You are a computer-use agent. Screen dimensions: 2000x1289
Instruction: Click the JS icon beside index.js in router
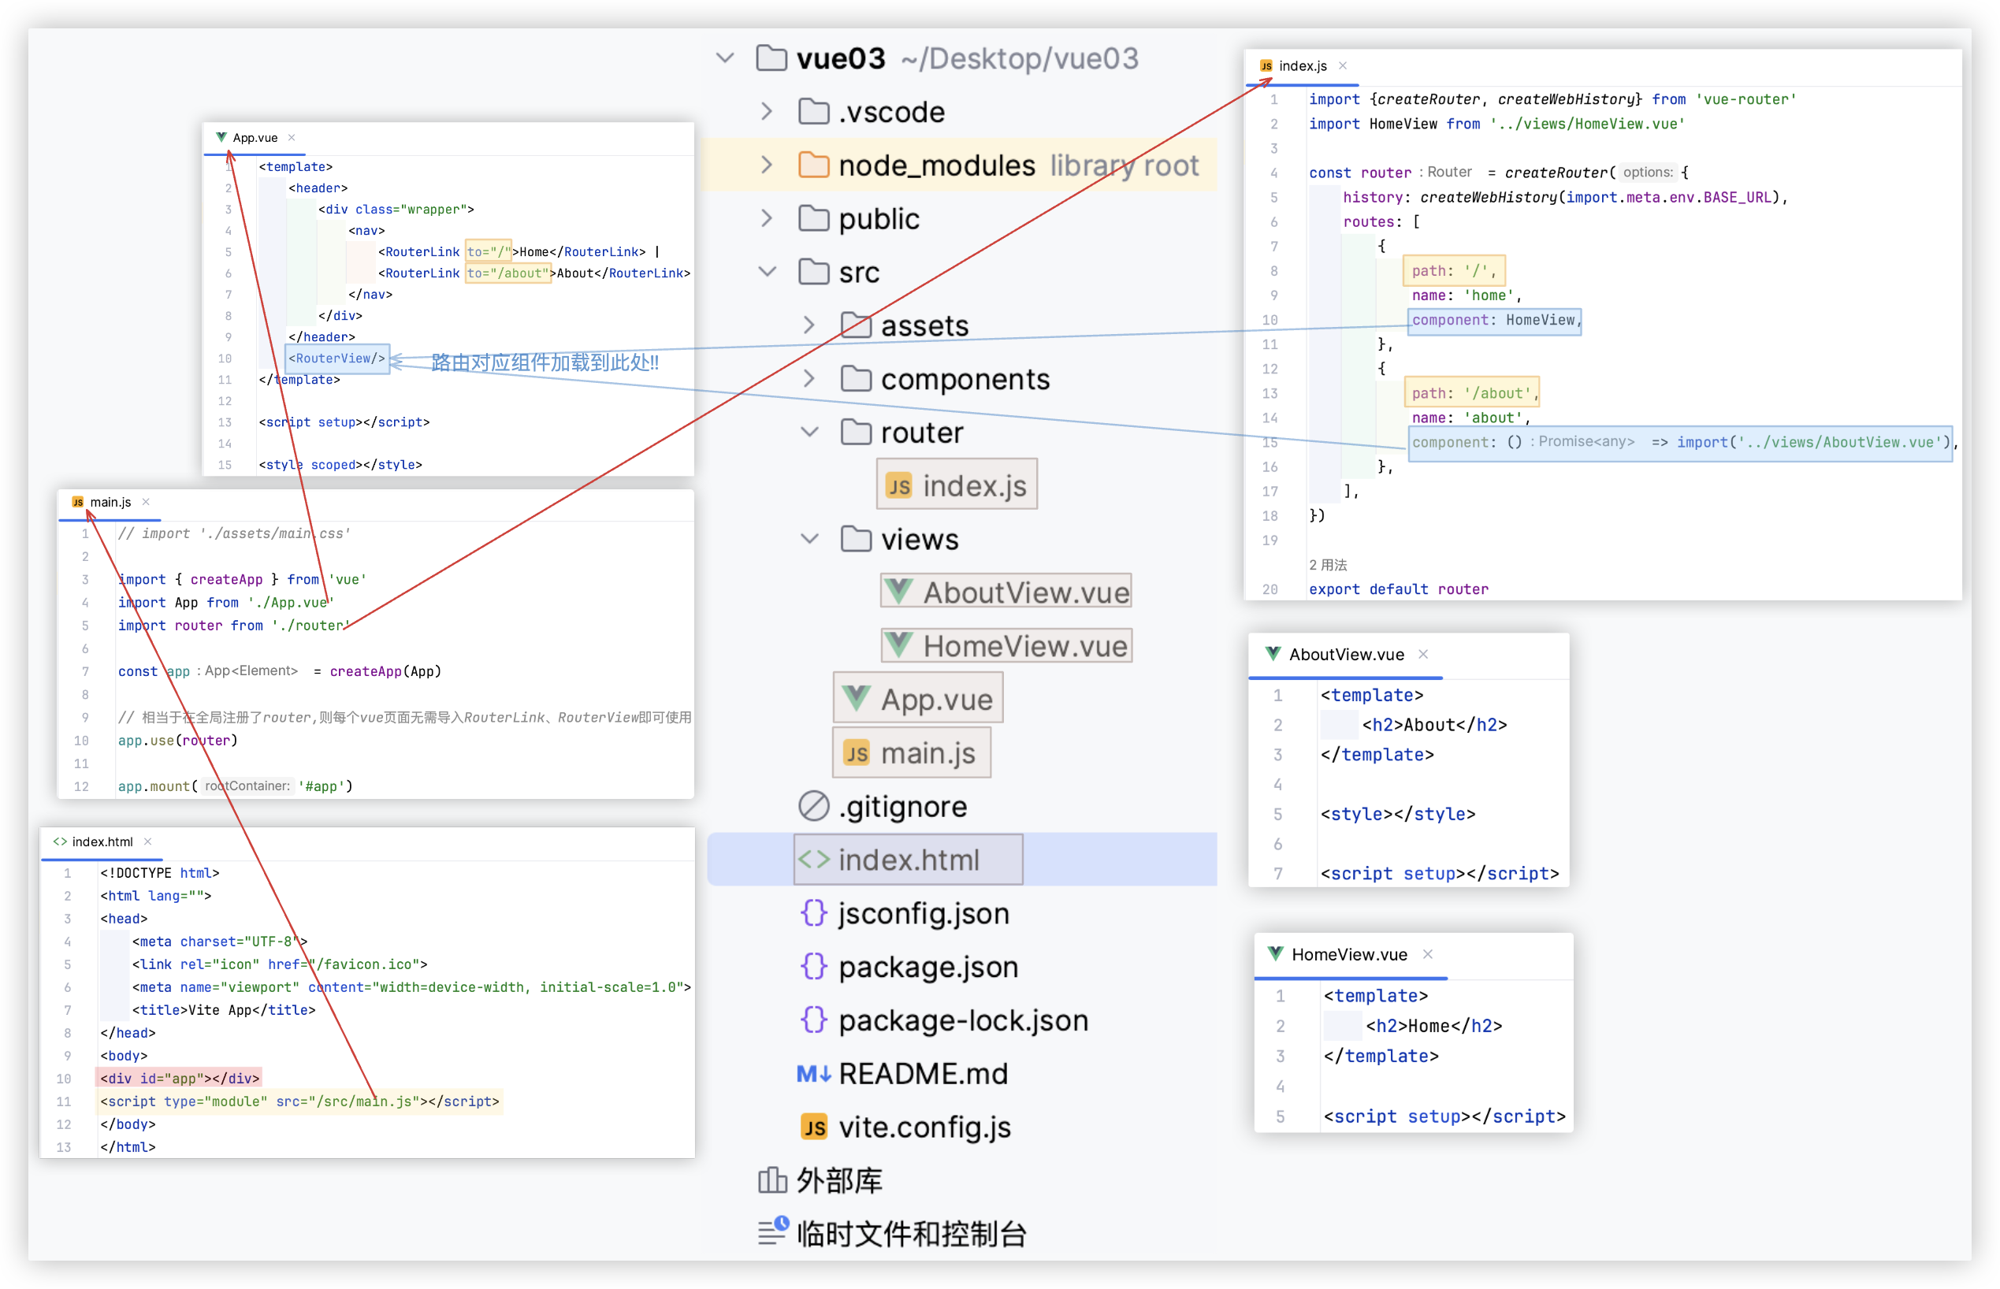point(898,486)
